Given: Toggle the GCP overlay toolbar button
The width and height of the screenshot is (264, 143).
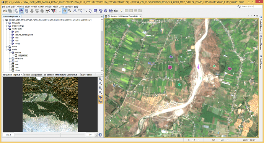Looking at the screenshot, I should point(37,11).
